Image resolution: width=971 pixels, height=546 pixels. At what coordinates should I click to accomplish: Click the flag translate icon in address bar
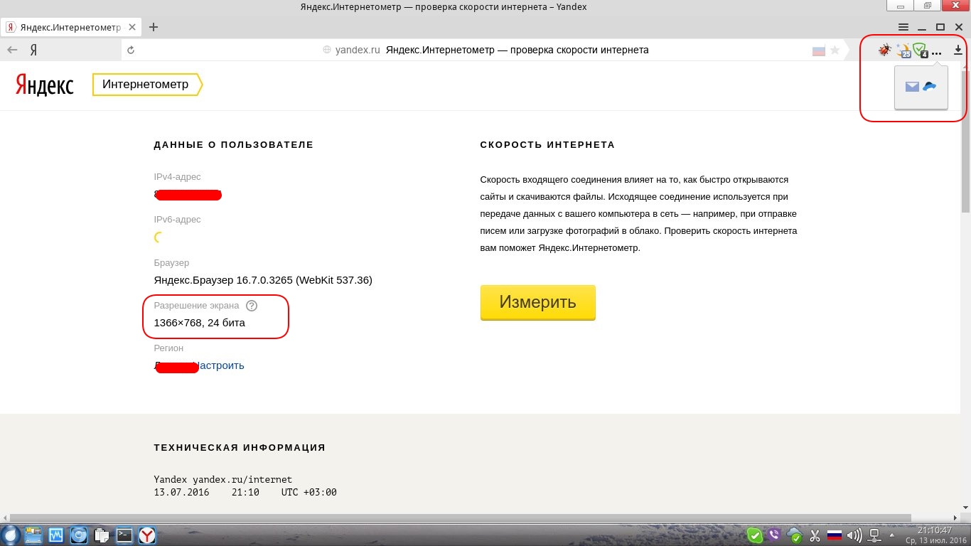pos(818,50)
